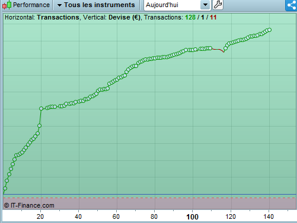Click axis tick label 60
The image size is (297, 223).
click(x=116, y=216)
